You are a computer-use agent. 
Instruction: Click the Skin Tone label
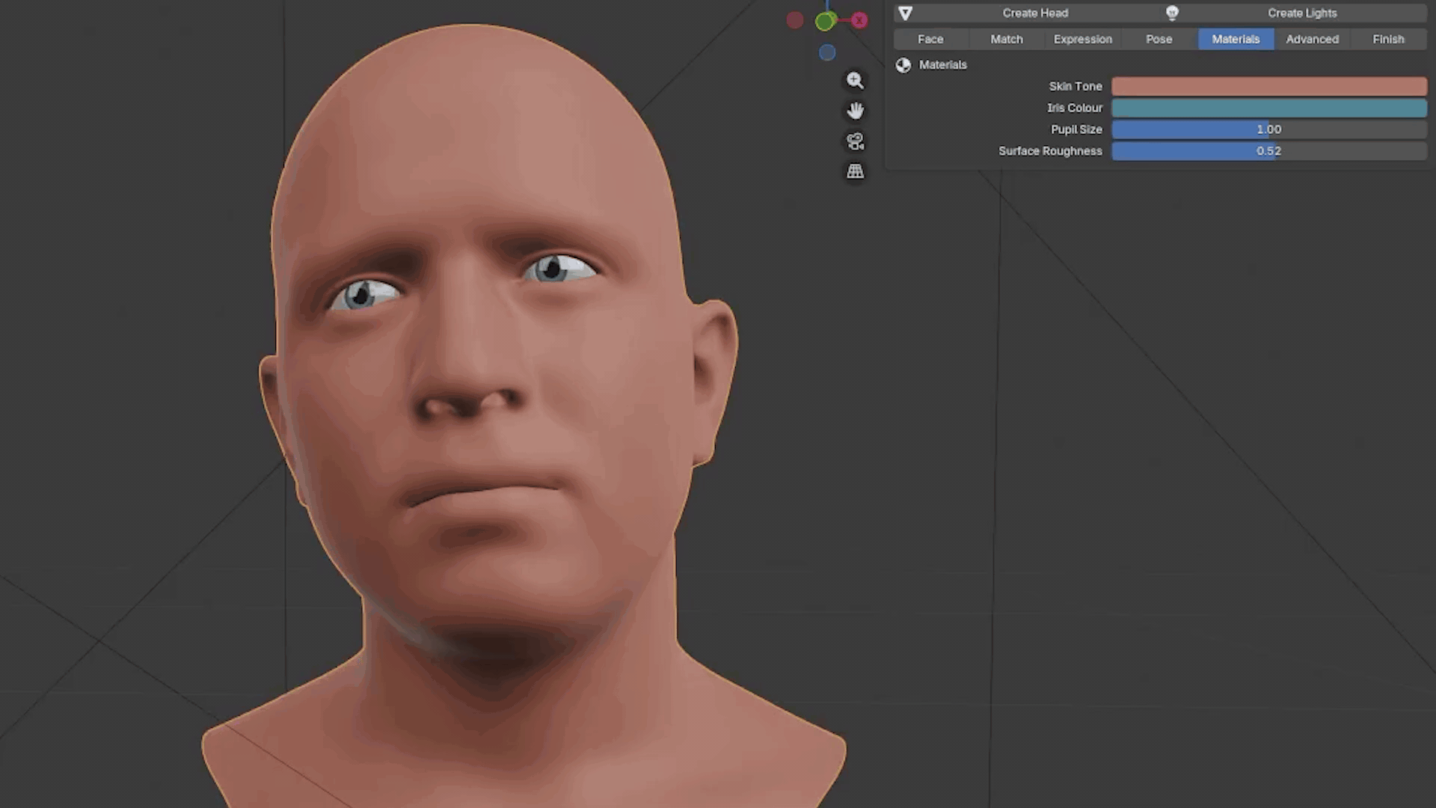(x=1076, y=86)
